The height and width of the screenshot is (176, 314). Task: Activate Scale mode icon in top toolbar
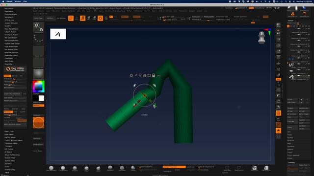(89, 18)
